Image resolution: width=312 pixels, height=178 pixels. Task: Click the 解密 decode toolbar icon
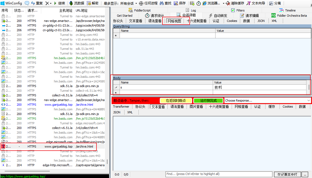(89, 3)
